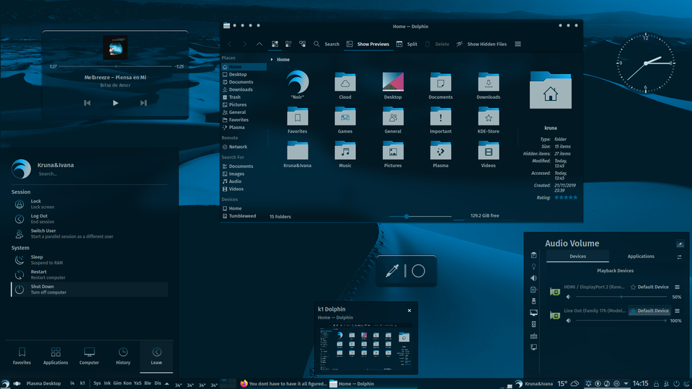Play the track in media player widget
The height and width of the screenshot is (389, 692).
pyautogui.click(x=115, y=103)
